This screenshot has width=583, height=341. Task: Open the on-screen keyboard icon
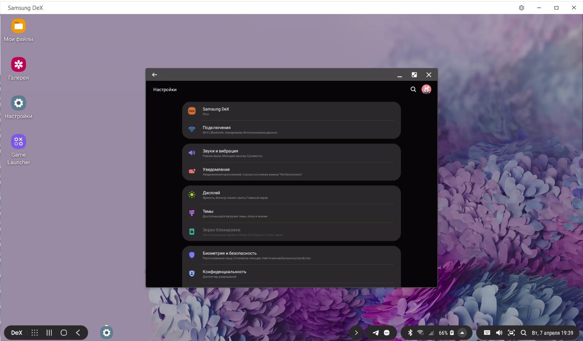click(487, 333)
